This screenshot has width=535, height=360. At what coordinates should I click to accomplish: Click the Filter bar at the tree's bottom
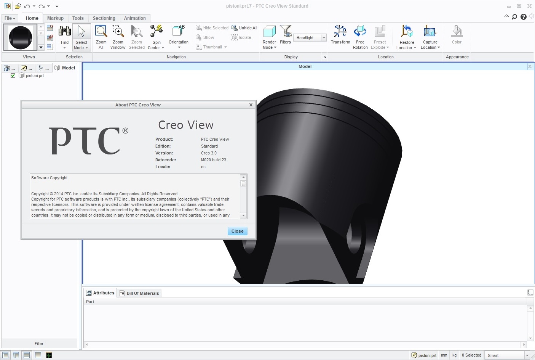[x=39, y=344]
